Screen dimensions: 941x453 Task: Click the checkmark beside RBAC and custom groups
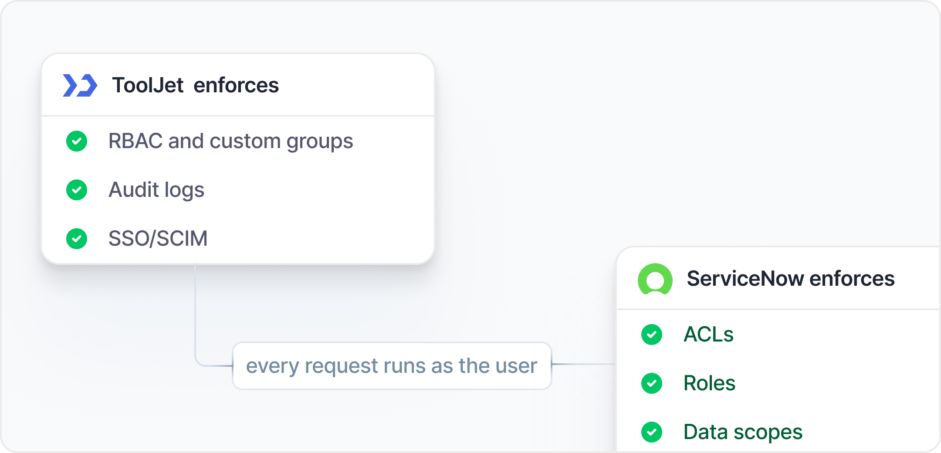pyautogui.click(x=77, y=141)
